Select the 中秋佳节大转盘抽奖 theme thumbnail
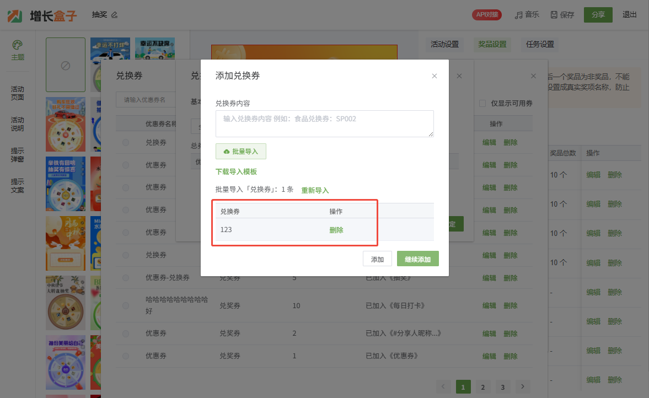Screen dimensions: 649x398 66,303
